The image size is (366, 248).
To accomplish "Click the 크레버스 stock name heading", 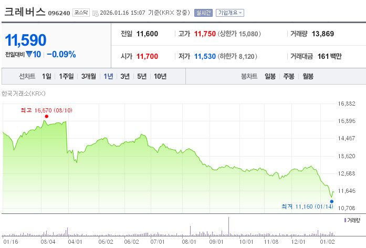I will [x=25, y=12].
